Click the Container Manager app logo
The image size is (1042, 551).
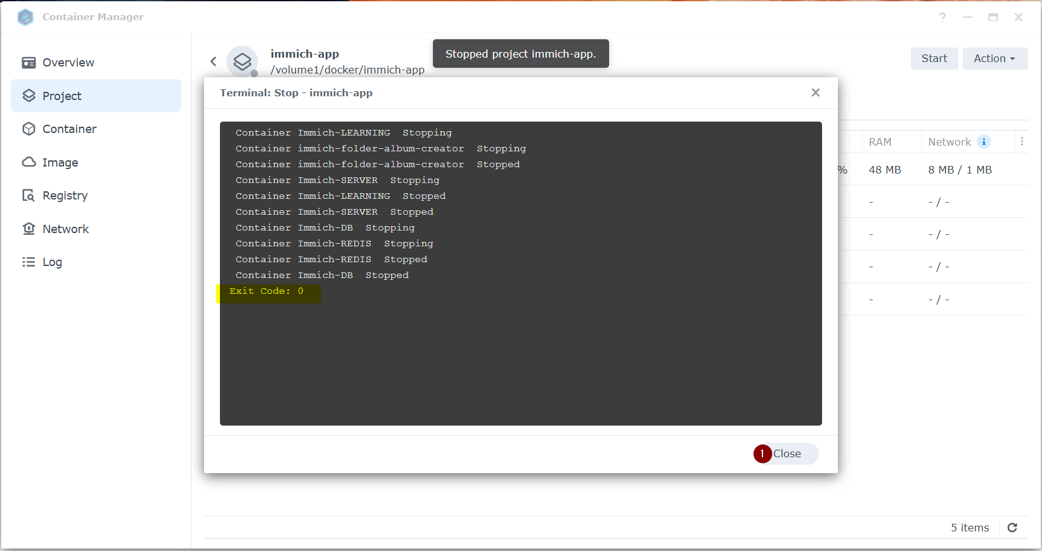pyautogui.click(x=25, y=17)
